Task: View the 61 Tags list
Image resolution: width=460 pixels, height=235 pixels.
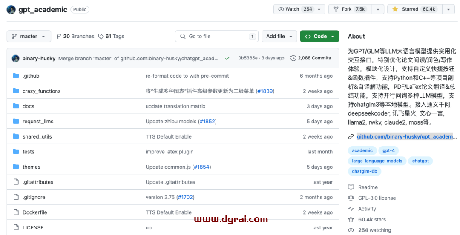Action: (111, 36)
